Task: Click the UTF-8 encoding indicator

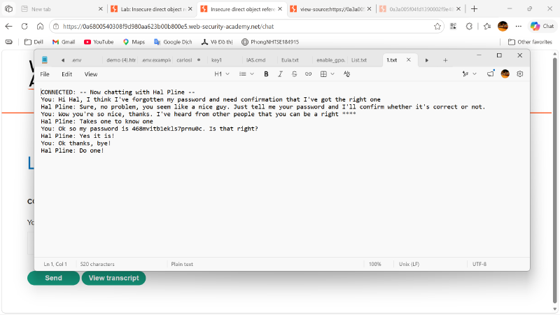Action: [479, 264]
